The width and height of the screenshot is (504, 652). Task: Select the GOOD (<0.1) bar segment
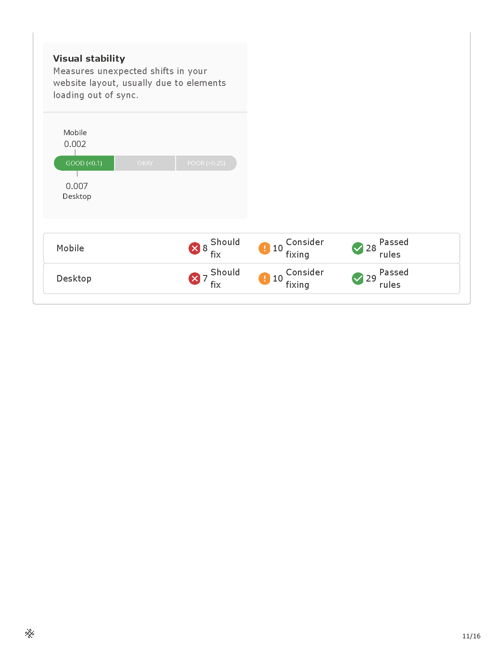[84, 163]
